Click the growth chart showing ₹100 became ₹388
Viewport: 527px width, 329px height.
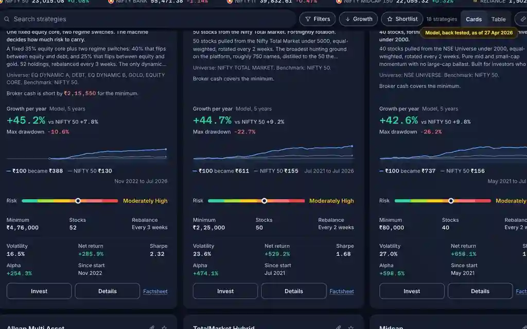87,153
